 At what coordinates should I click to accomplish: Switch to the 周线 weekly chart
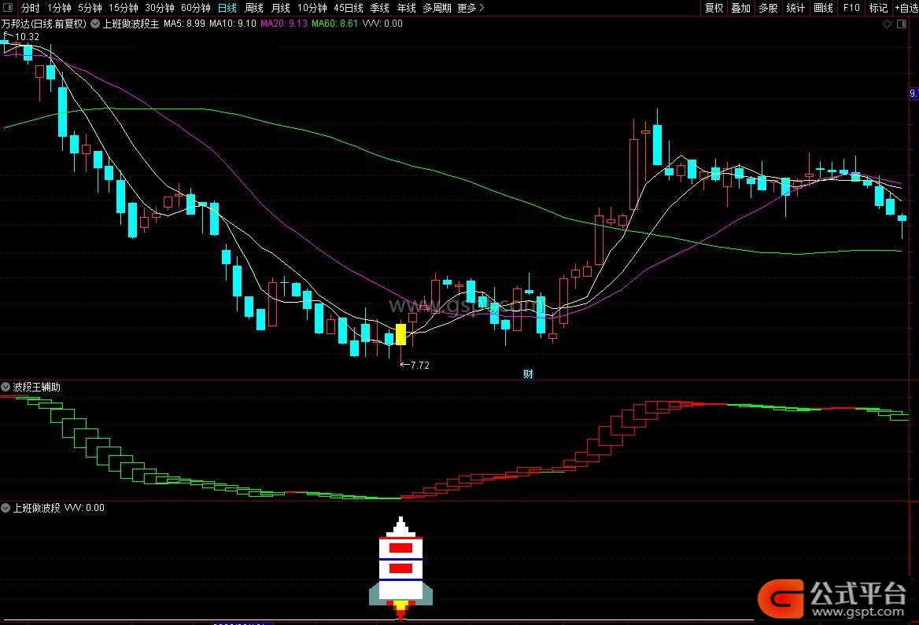point(254,8)
